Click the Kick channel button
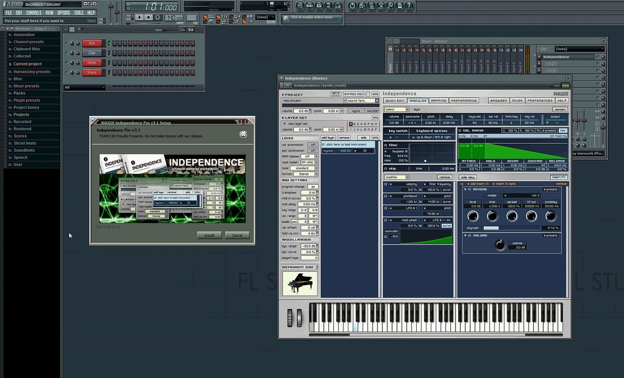The width and height of the screenshot is (624, 378). click(92, 43)
